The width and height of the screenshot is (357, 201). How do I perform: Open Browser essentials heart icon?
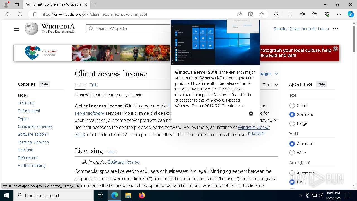(x=327, y=14)
